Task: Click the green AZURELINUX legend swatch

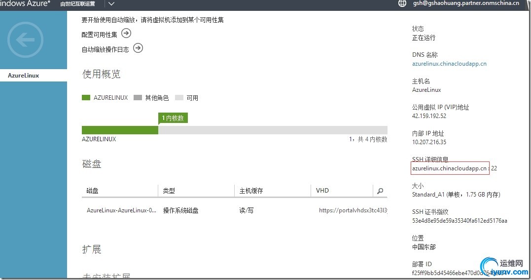Action: pyautogui.click(x=86, y=98)
